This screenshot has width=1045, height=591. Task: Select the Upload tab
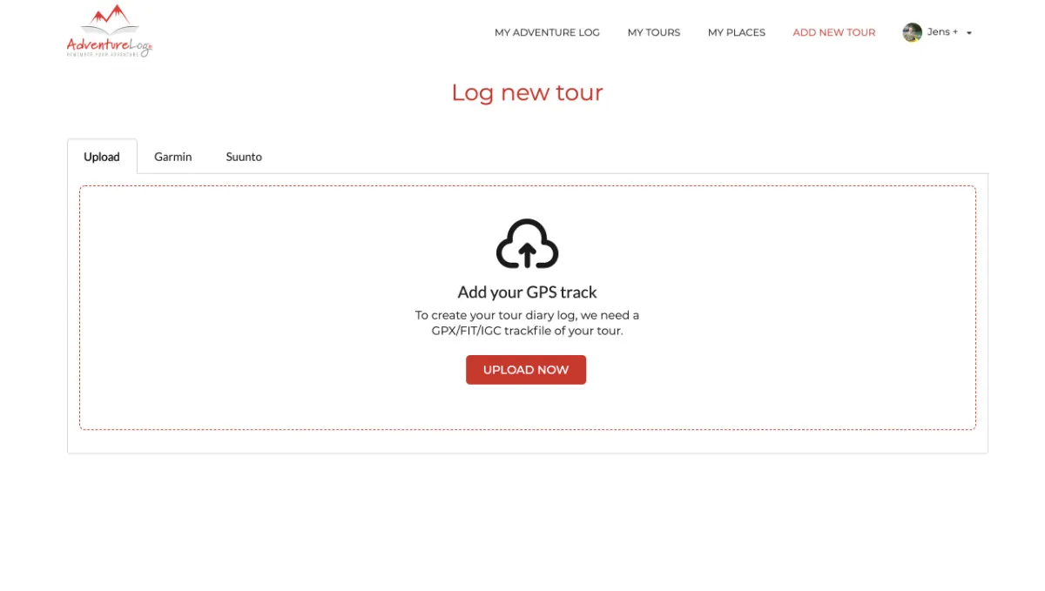tap(102, 157)
